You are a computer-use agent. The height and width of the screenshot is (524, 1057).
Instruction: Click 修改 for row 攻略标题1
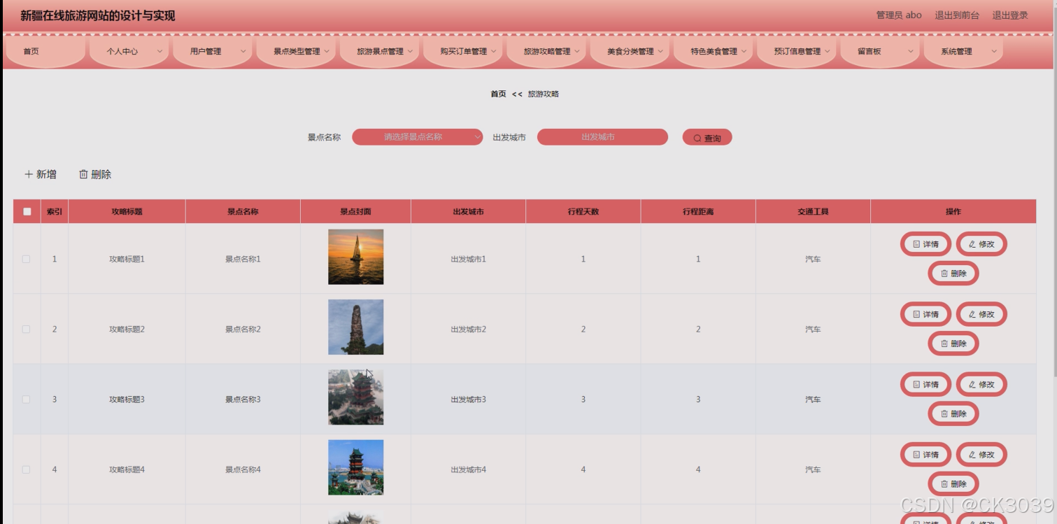coord(981,244)
